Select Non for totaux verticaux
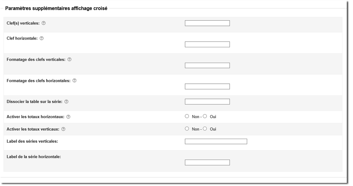Image resolution: width=353 pixels, height=186 pixels. tap(187, 129)
